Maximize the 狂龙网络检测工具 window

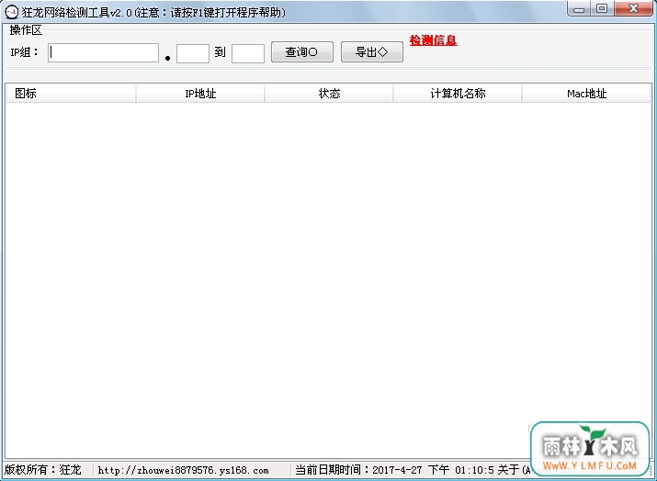tap(602, 9)
